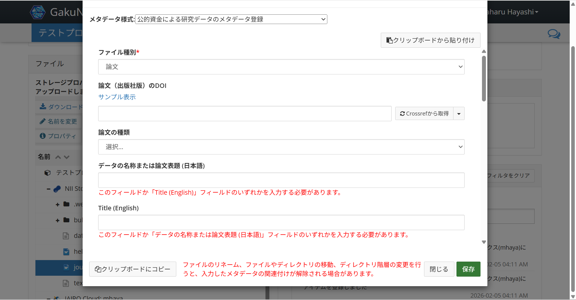Image resolution: width=576 pixels, height=300 pixels.
Task: Click the info icon next to プロパティ
Action: (x=42, y=136)
